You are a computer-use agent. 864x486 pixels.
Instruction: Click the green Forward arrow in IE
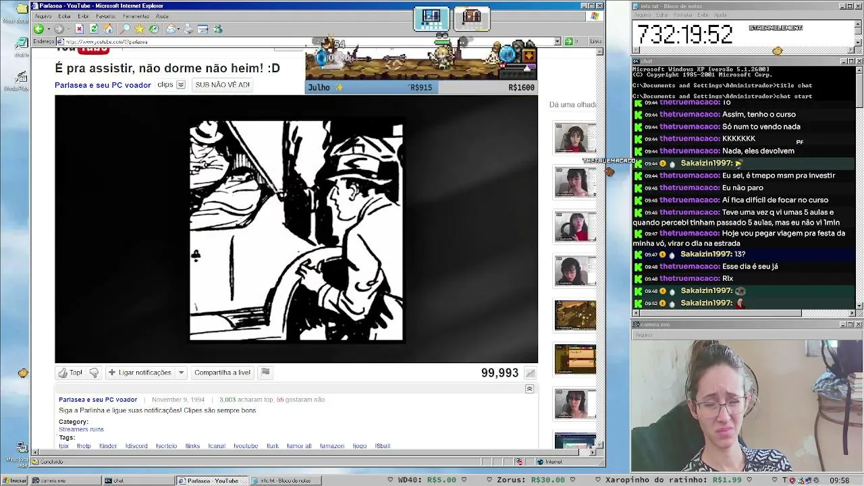point(59,29)
